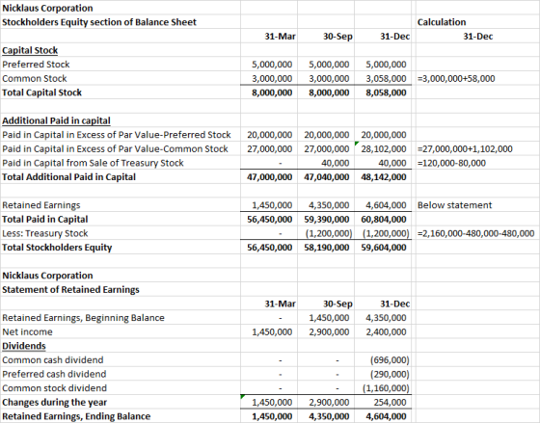The height and width of the screenshot is (423, 540).
Task: Click the 254,000 changes value
Action: coord(391,403)
